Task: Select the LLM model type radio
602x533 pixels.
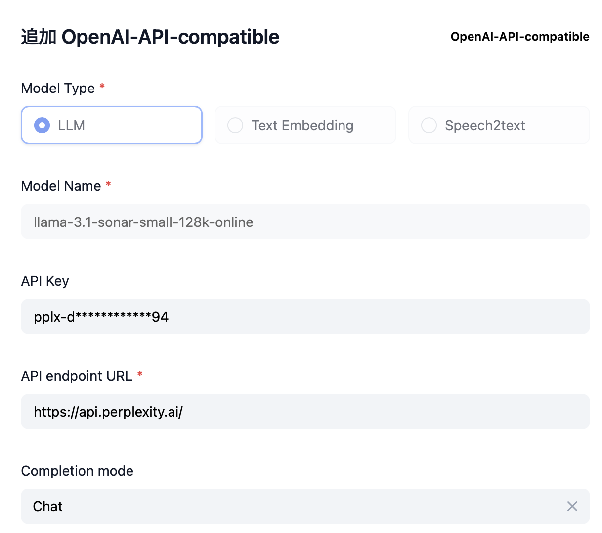Action: tap(112, 125)
